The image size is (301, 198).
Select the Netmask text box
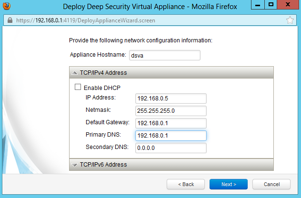pos(171,110)
